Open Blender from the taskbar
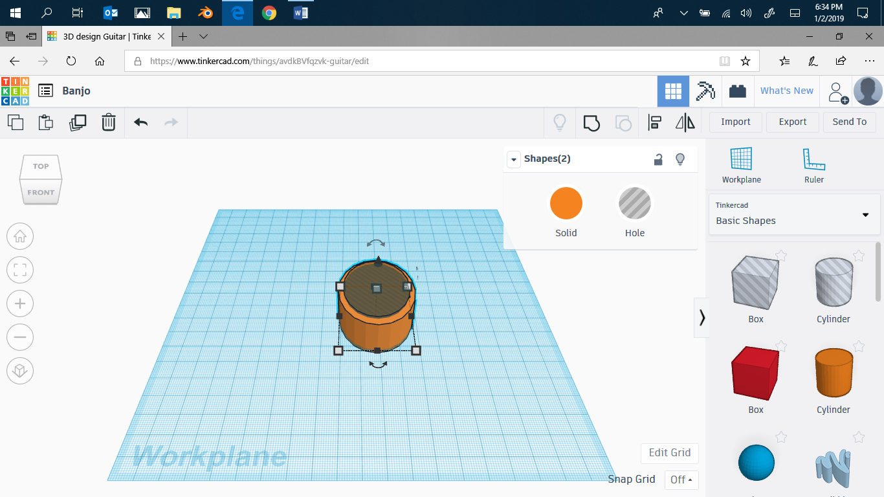Viewport: 884px width, 497px height. pyautogui.click(x=206, y=13)
